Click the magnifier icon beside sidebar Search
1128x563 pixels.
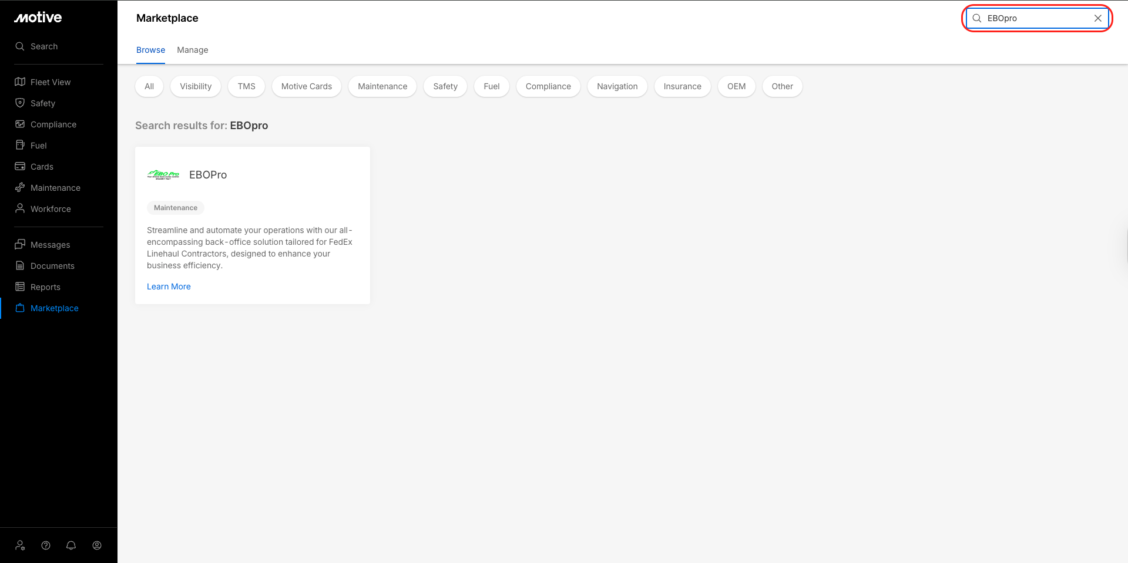click(20, 46)
